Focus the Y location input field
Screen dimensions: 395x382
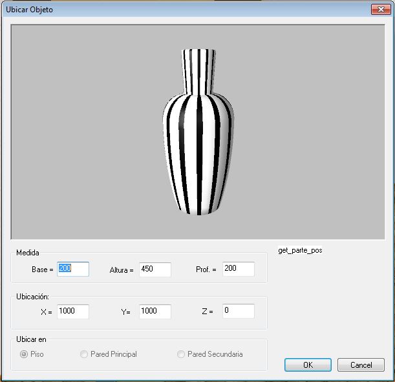point(155,312)
